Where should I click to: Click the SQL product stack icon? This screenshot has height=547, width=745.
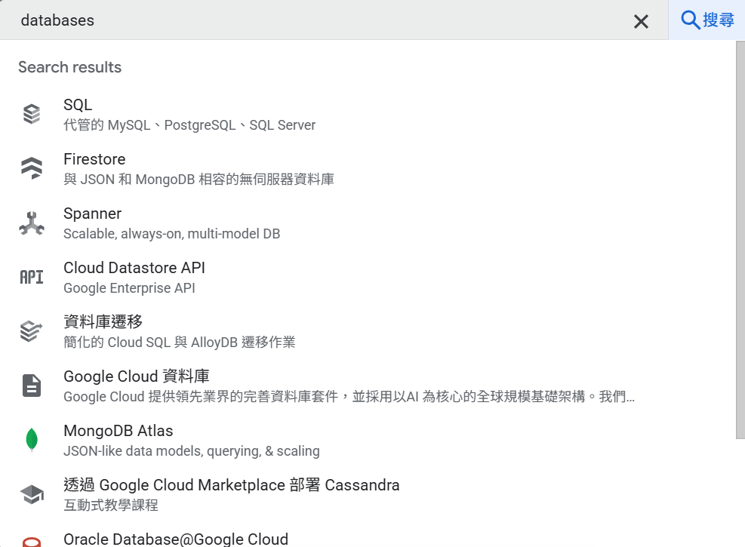coord(32,114)
